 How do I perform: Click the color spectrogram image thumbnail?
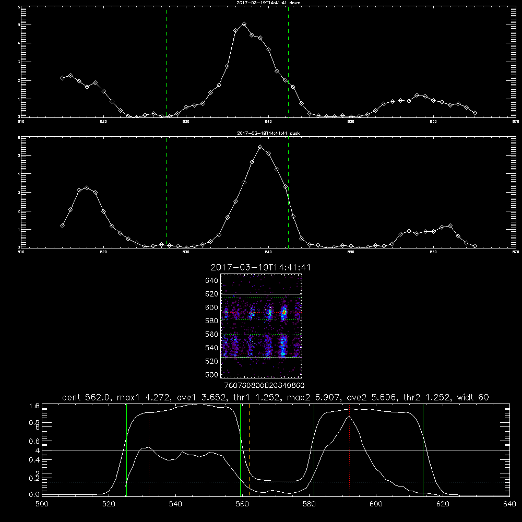262,326
